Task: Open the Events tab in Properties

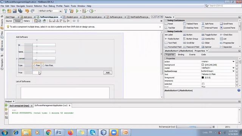Action: click(x=192, y=54)
